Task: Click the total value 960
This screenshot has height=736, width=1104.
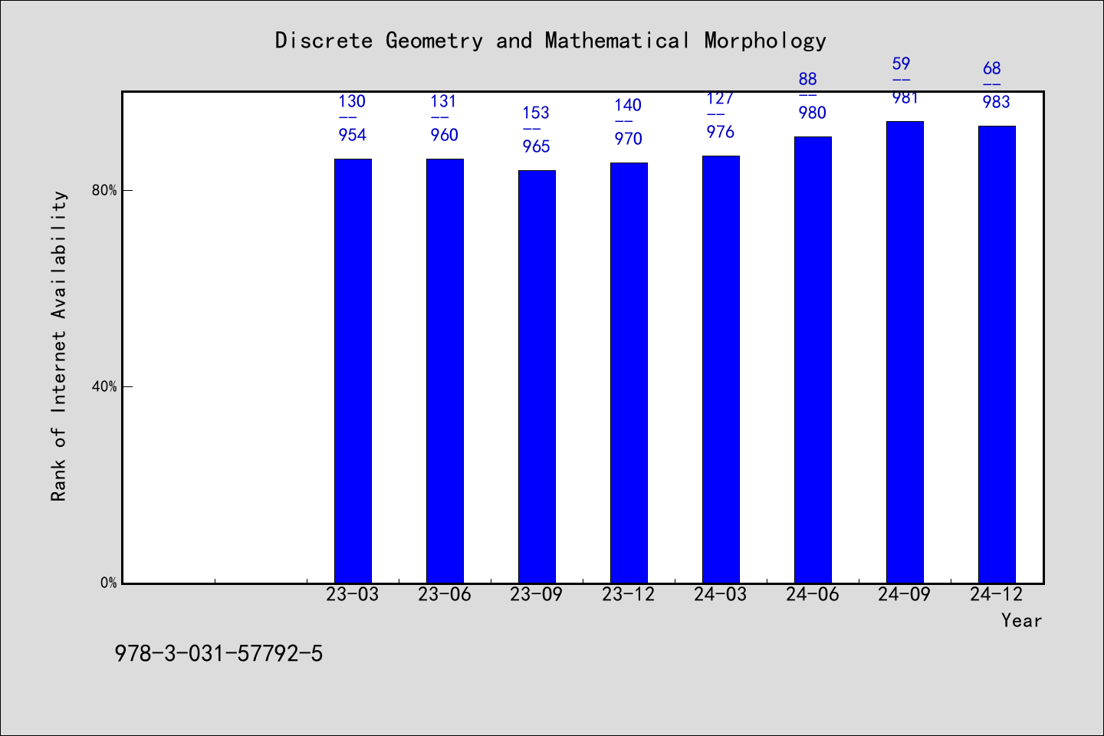Action: [445, 135]
